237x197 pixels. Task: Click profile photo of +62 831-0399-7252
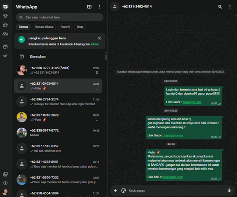(x=22, y=180)
